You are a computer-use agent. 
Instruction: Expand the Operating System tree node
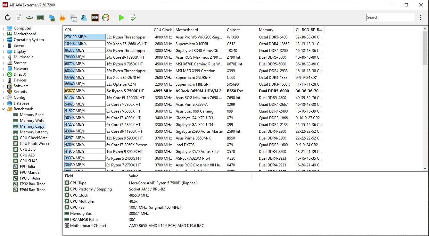[3, 40]
